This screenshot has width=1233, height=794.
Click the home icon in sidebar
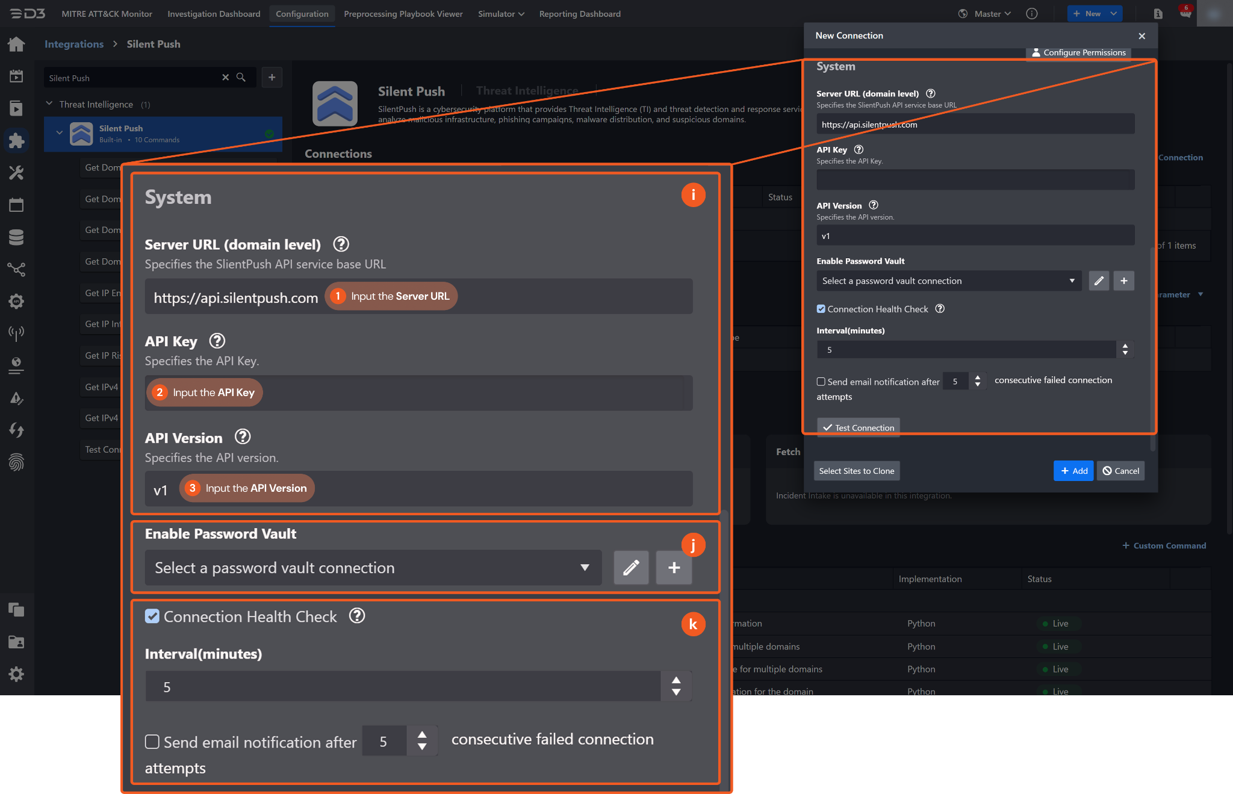coord(16,44)
